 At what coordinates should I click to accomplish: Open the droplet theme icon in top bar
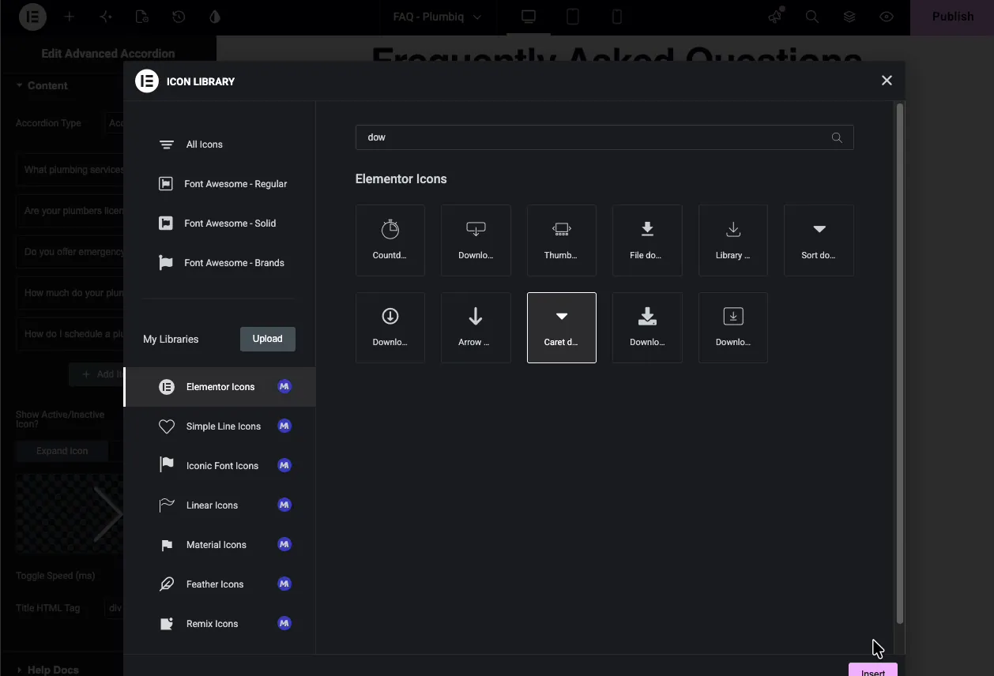pos(215,17)
